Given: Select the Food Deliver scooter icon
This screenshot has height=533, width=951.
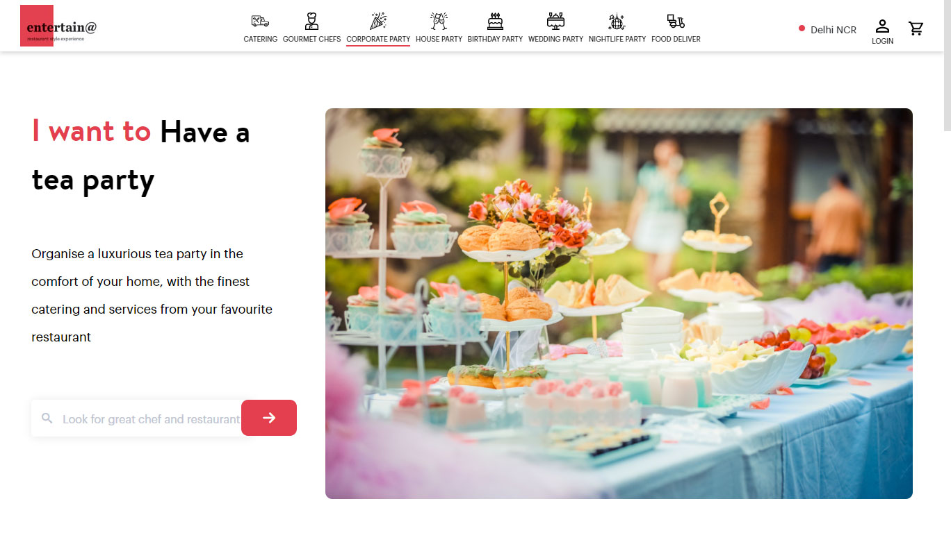Looking at the screenshot, I should (676, 21).
